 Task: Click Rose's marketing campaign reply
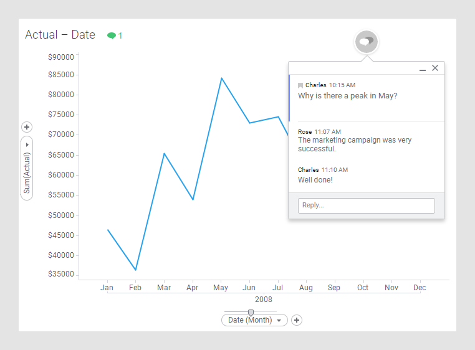click(x=354, y=144)
